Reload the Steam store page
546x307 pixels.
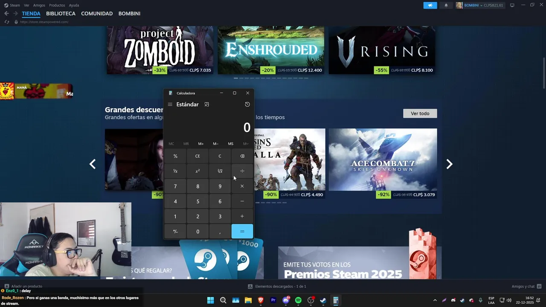pyautogui.click(x=7, y=22)
